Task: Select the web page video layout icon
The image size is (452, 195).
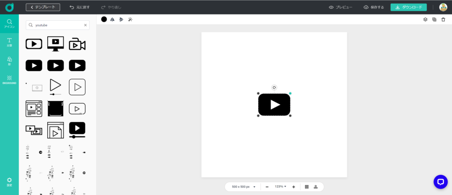Action: 34,108
